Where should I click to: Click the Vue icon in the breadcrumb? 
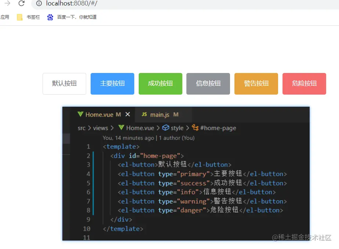pos(121,128)
